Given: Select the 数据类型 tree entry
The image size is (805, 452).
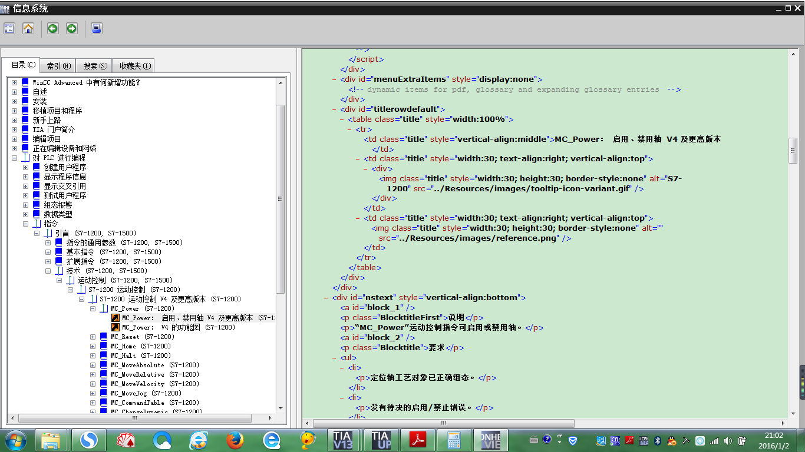Looking at the screenshot, I should pos(58,214).
